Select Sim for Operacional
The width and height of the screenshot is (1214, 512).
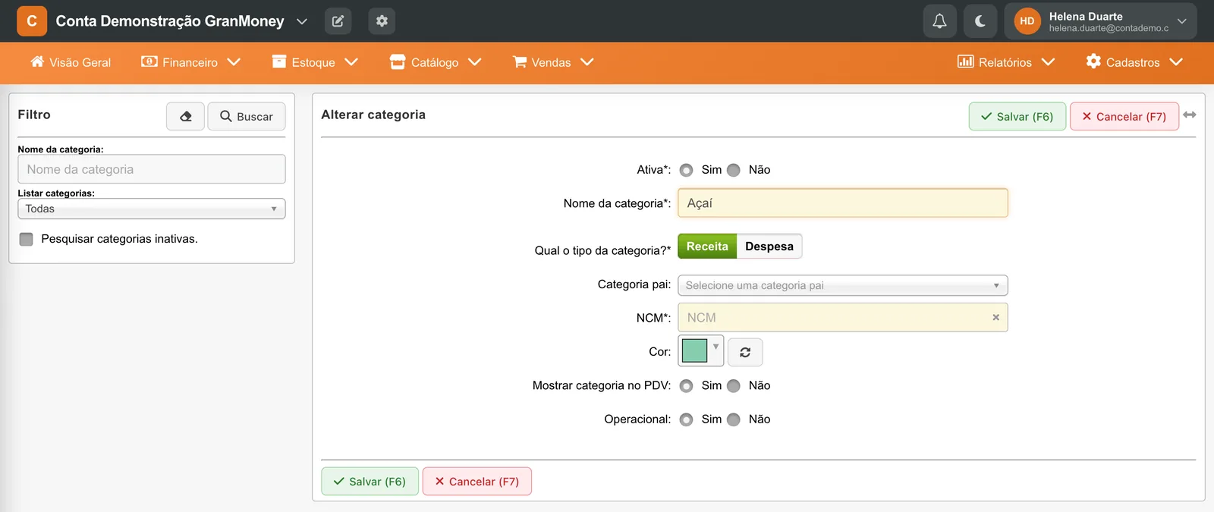coord(687,419)
